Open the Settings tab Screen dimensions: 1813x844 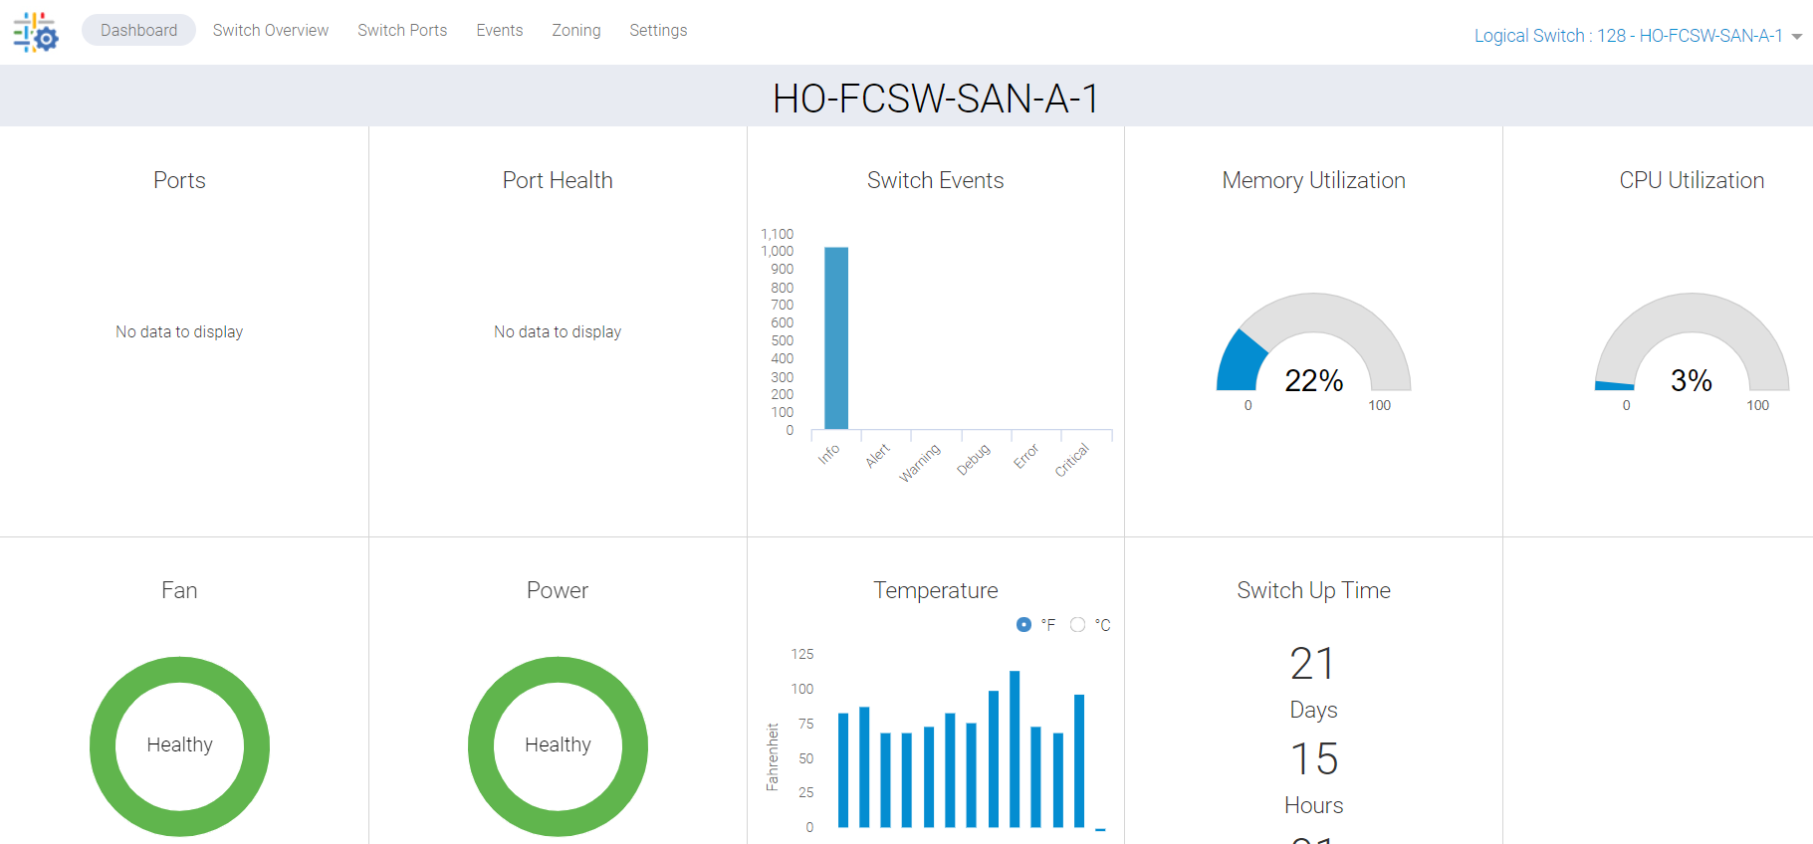pos(658,30)
